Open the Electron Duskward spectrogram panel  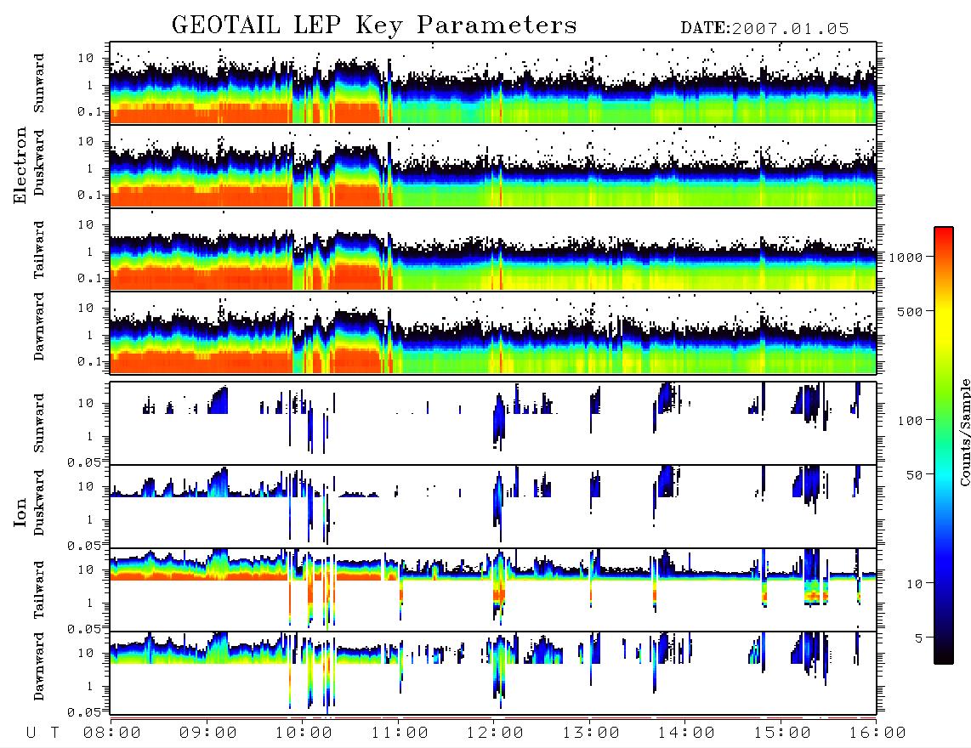point(493,166)
